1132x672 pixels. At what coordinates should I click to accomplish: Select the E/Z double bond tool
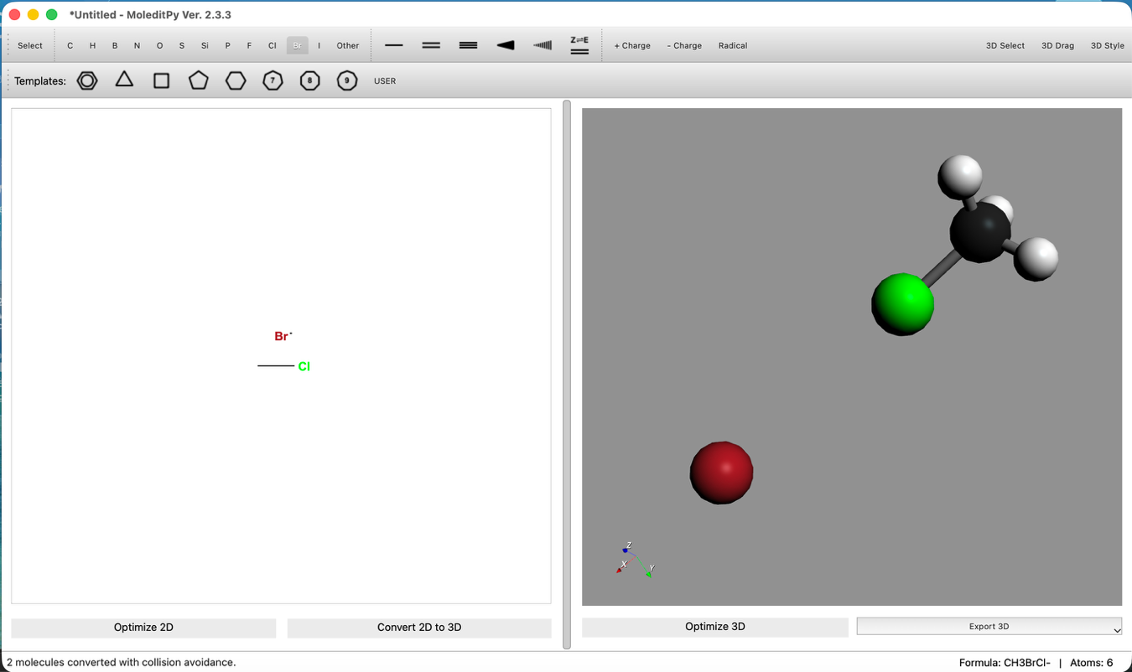tap(579, 45)
